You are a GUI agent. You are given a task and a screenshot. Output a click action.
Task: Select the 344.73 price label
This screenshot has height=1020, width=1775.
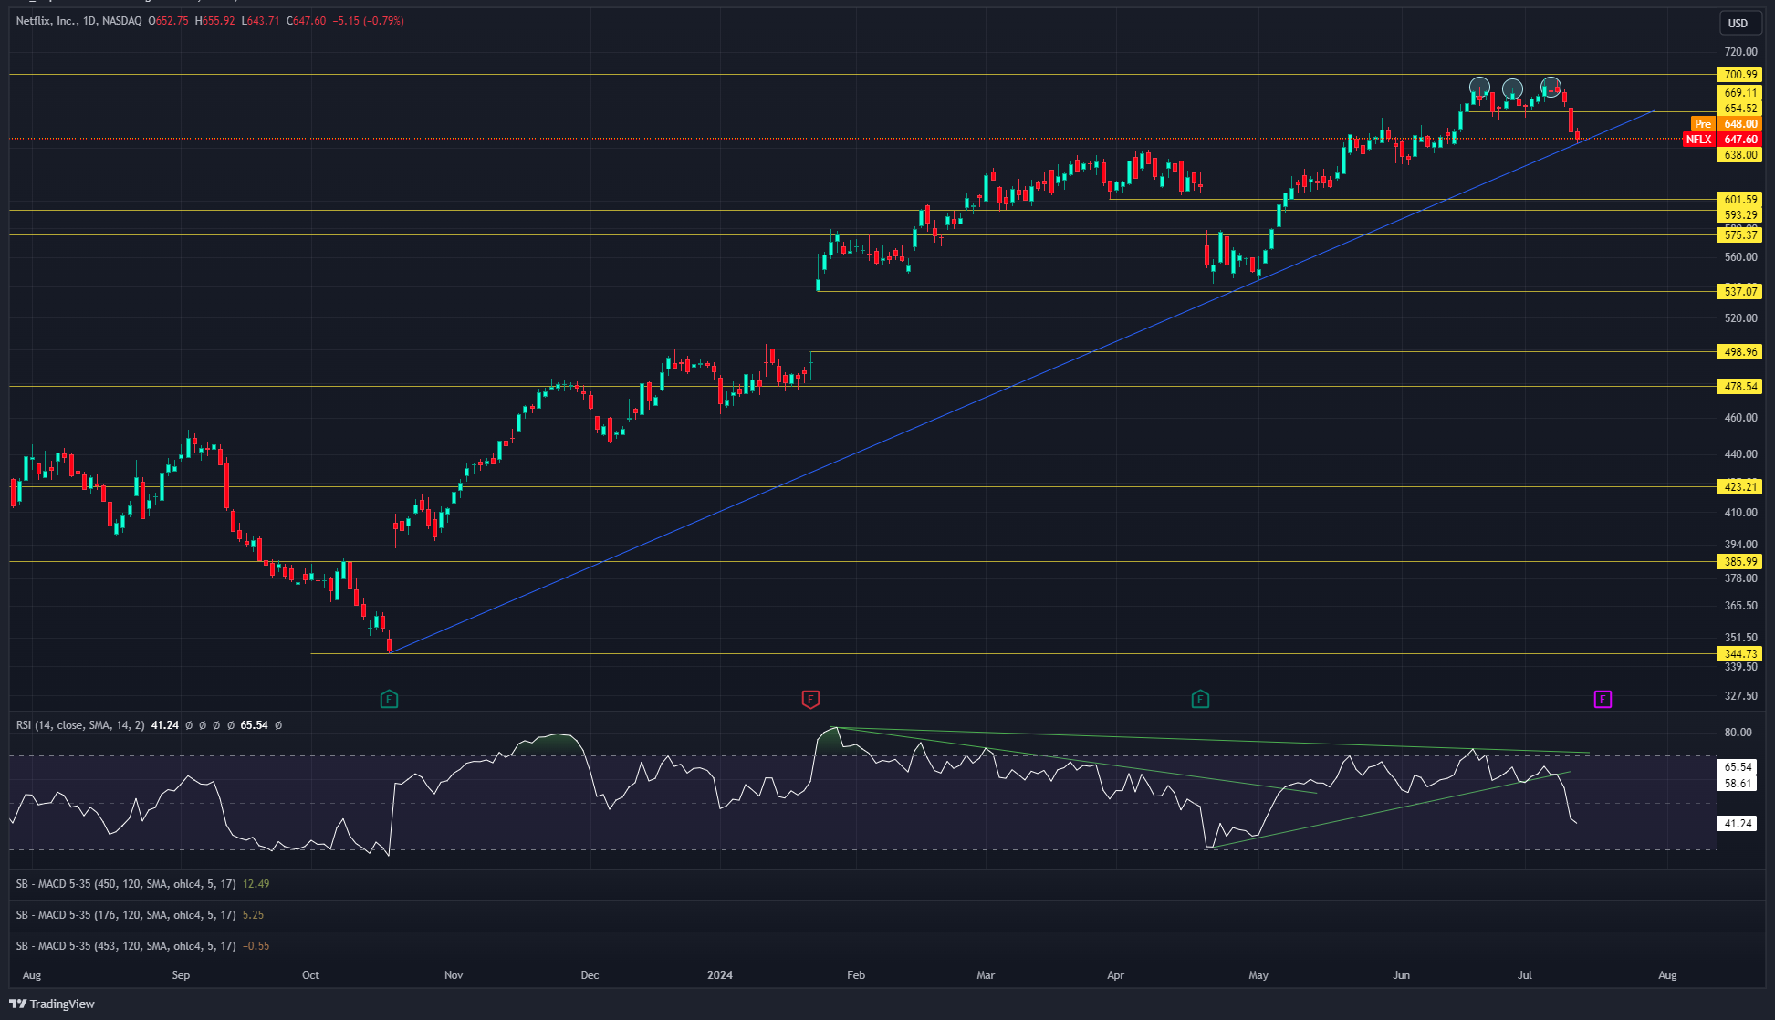1740,654
